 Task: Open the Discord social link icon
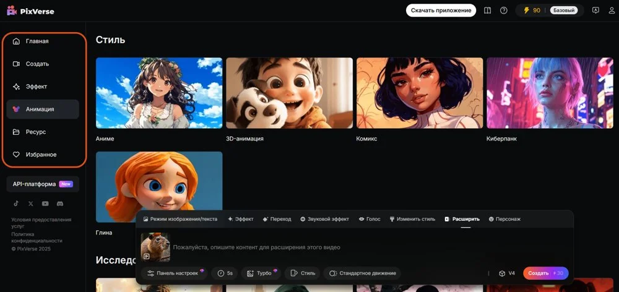point(60,204)
